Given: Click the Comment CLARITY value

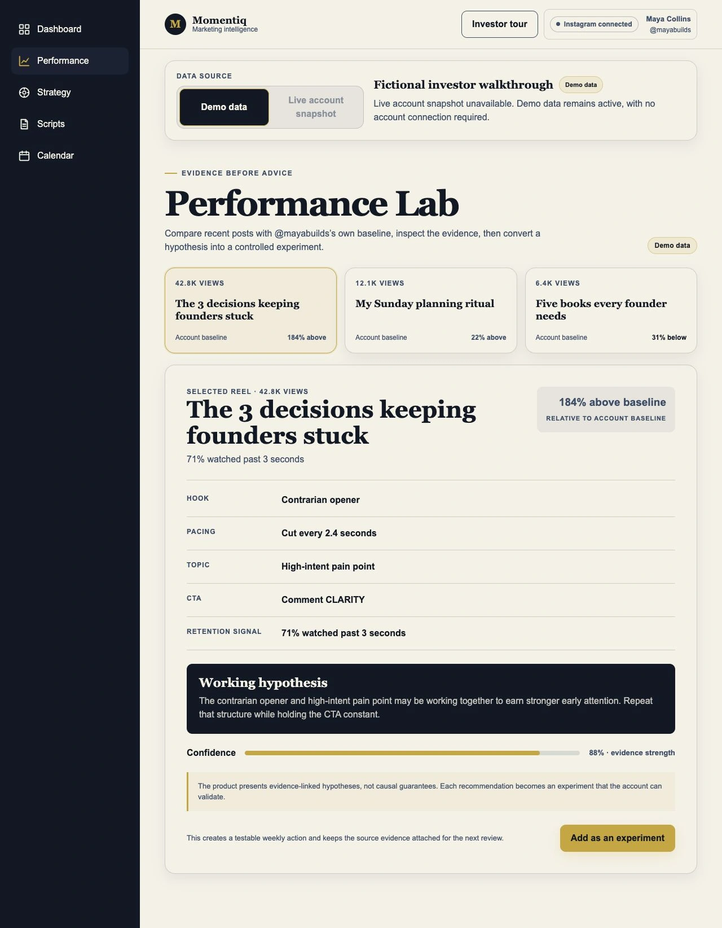Looking at the screenshot, I should coord(323,600).
